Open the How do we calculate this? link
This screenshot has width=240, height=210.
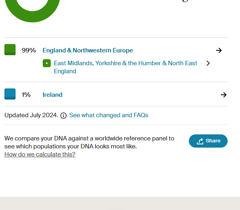click(40, 154)
